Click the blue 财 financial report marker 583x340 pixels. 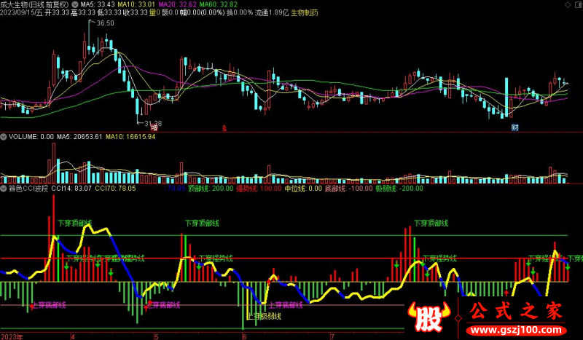(514, 127)
